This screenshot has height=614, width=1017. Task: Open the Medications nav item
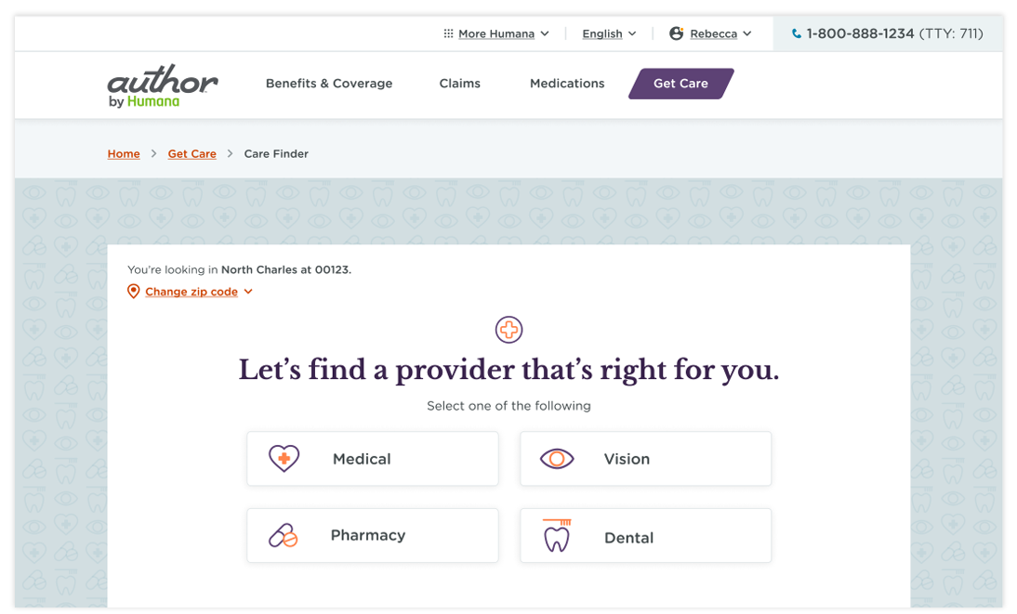tap(567, 84)
